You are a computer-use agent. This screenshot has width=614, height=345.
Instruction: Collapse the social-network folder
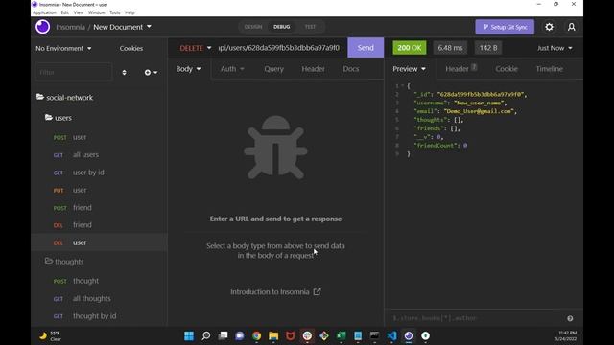(x=65, y=97)
